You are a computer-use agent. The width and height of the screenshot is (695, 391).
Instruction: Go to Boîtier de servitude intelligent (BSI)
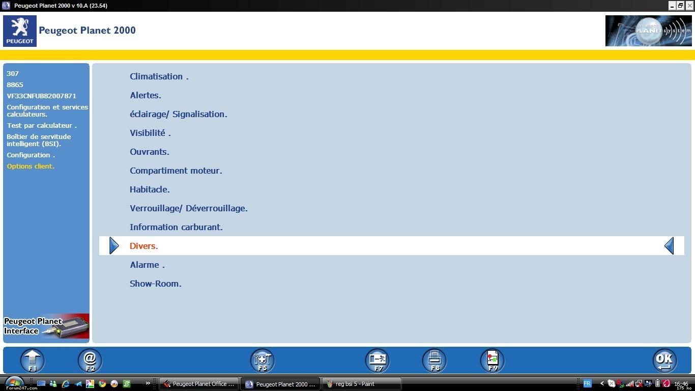click(39, 140)
